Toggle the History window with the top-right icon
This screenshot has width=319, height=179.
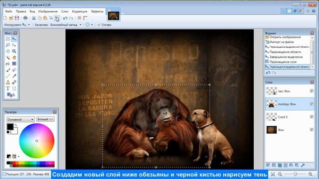tap(289, 11)
